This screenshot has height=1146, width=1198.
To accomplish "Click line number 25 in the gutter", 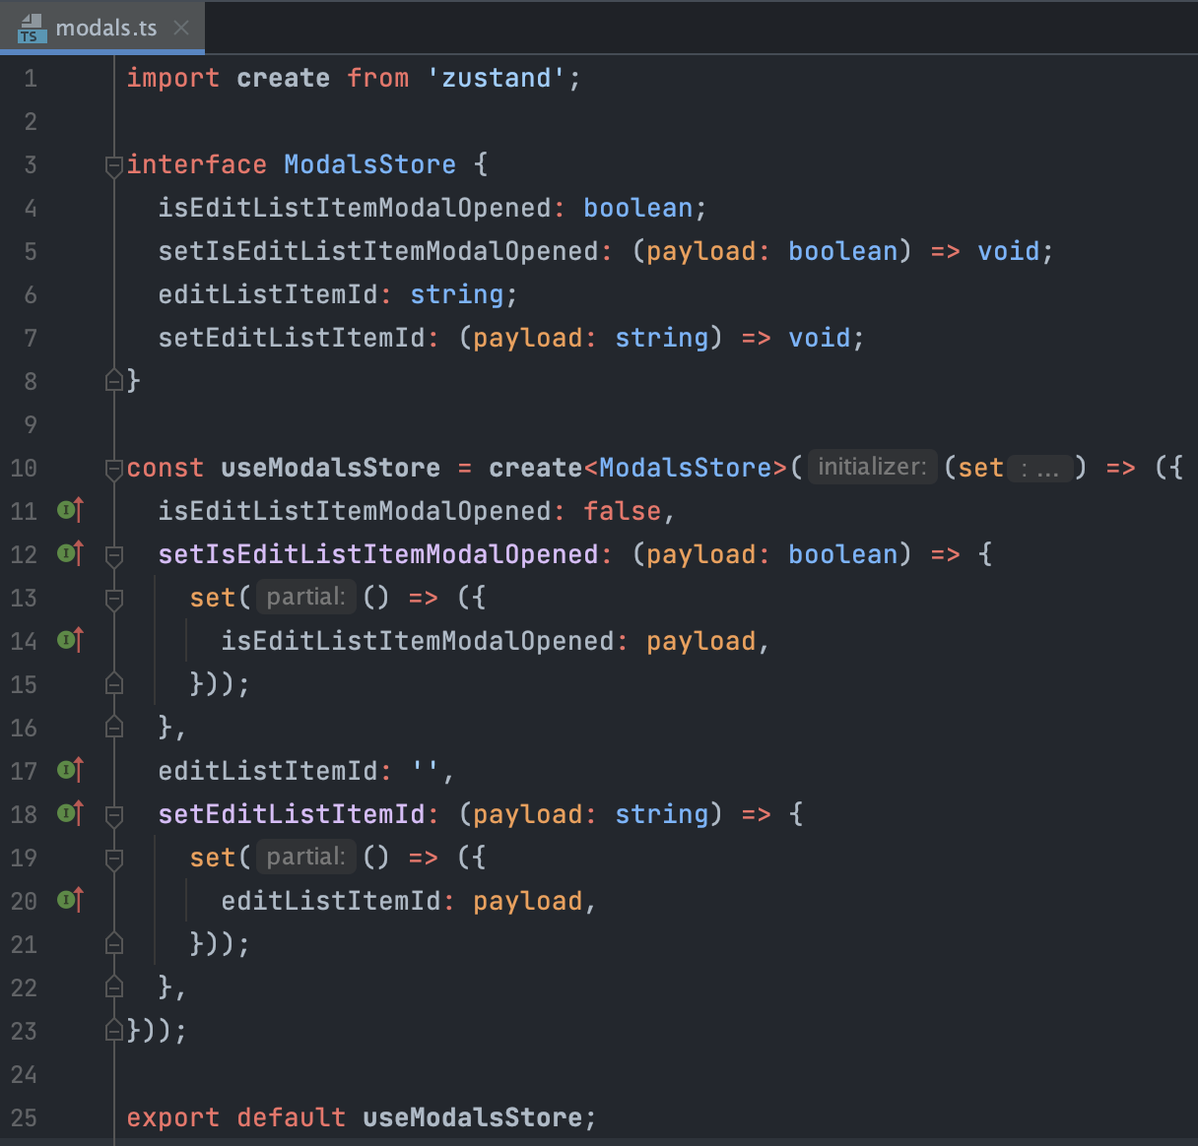I will [x=25, y=1117].
